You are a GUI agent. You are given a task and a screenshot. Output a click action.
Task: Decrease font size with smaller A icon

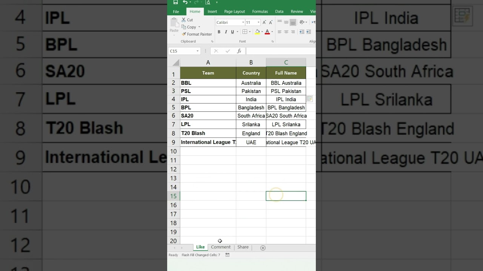271,23
